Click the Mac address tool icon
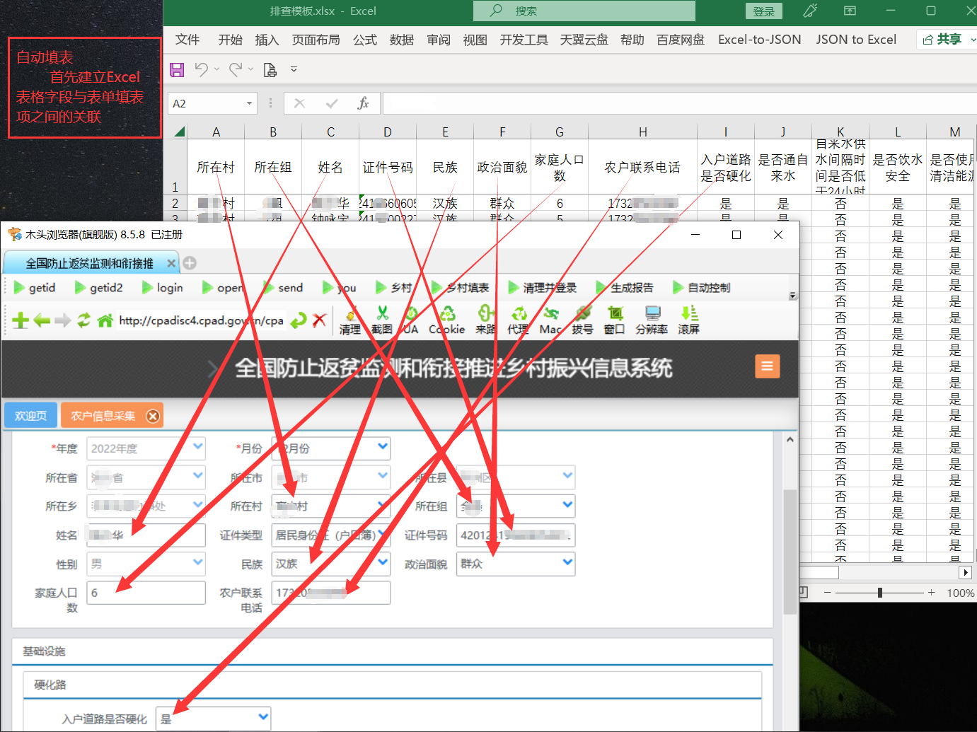The height and width of the screenshot is (732, 977). click(550, 320)
